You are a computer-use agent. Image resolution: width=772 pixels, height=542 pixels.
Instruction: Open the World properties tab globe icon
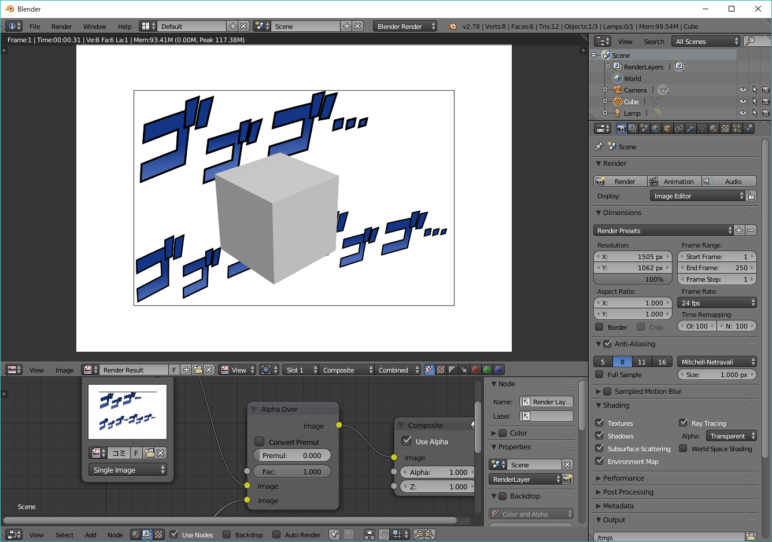tap(656, 128)
